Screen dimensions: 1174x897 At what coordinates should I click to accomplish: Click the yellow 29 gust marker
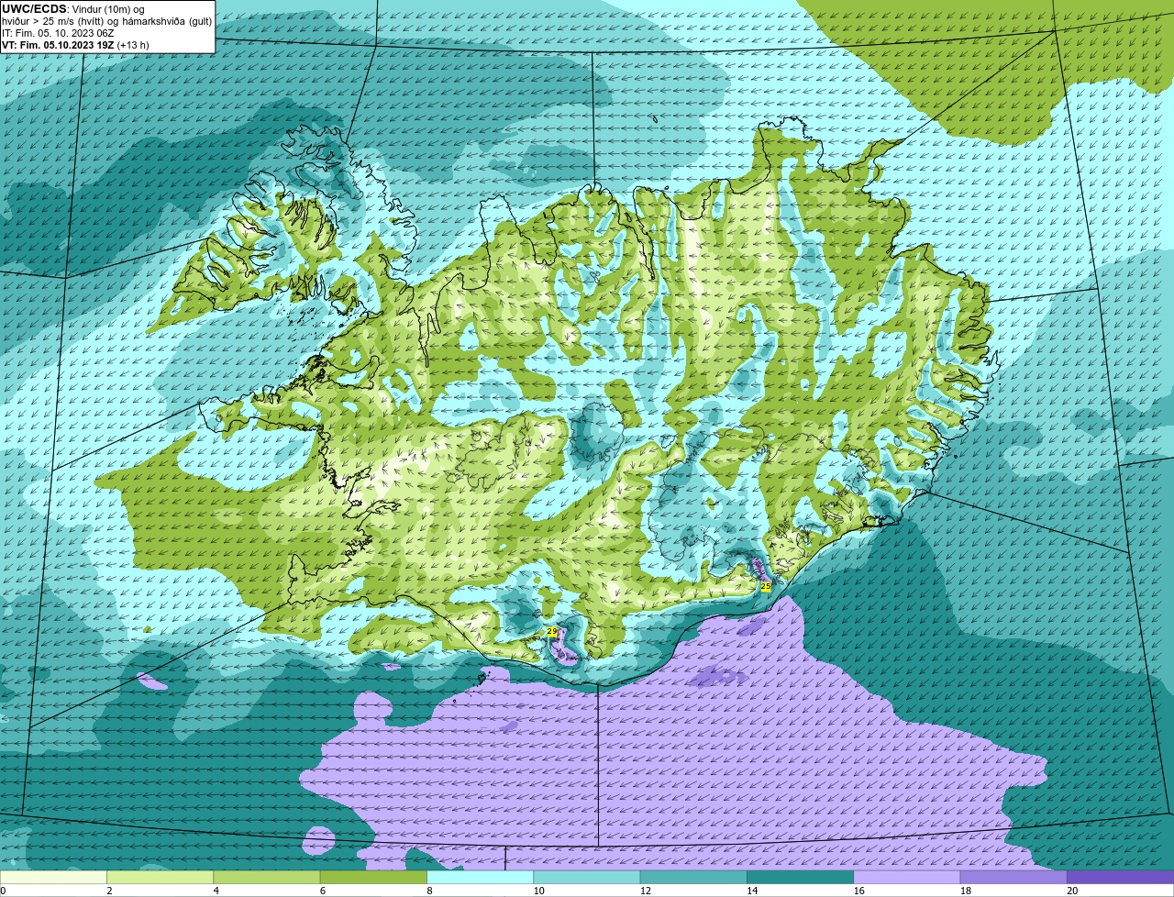coord(551,631)
